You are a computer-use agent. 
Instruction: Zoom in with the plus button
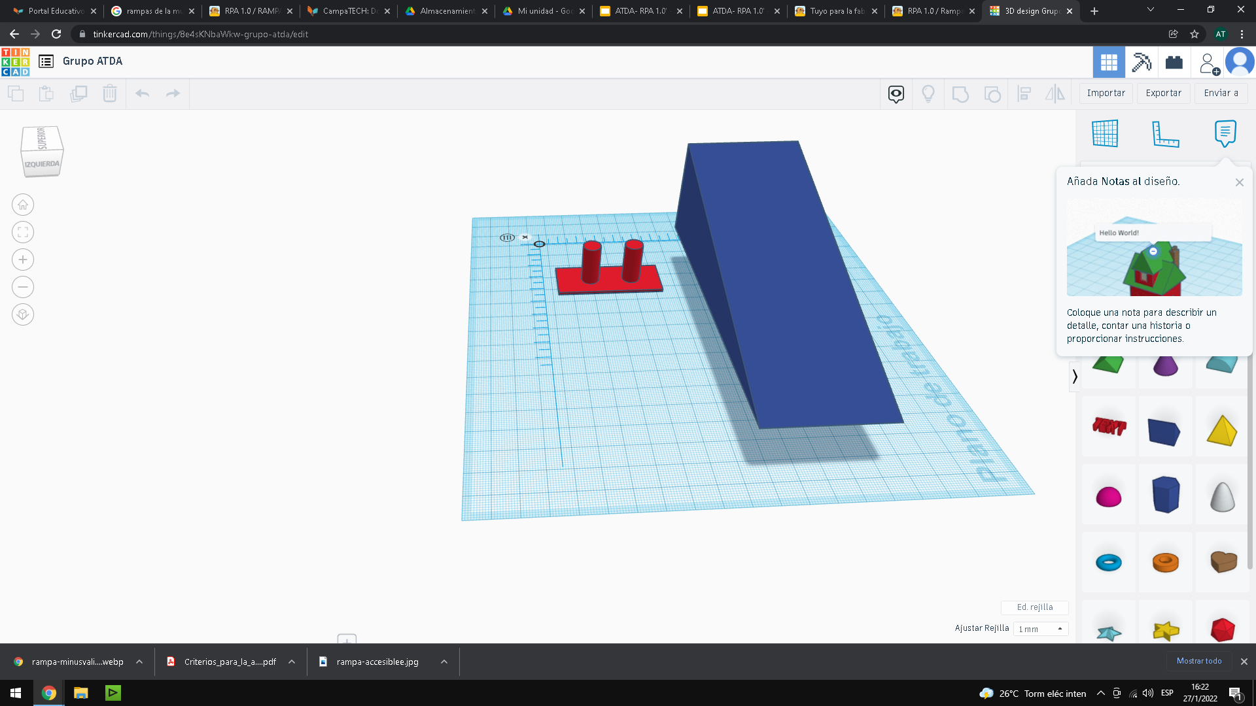[x=23, y=260]
